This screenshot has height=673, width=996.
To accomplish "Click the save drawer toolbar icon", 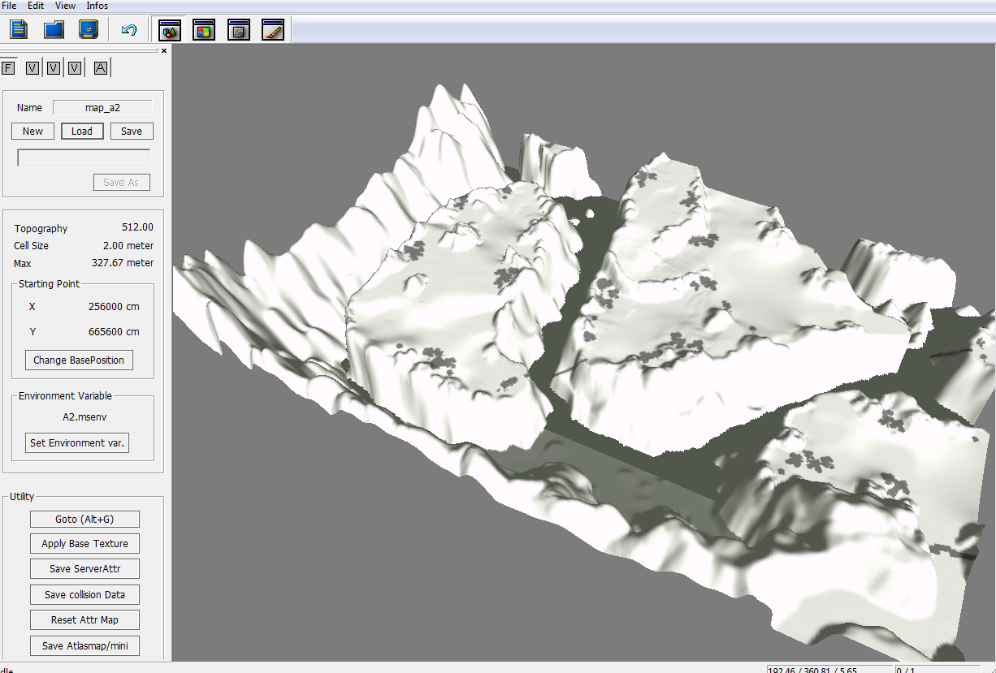I will click(x=89, y=30).
